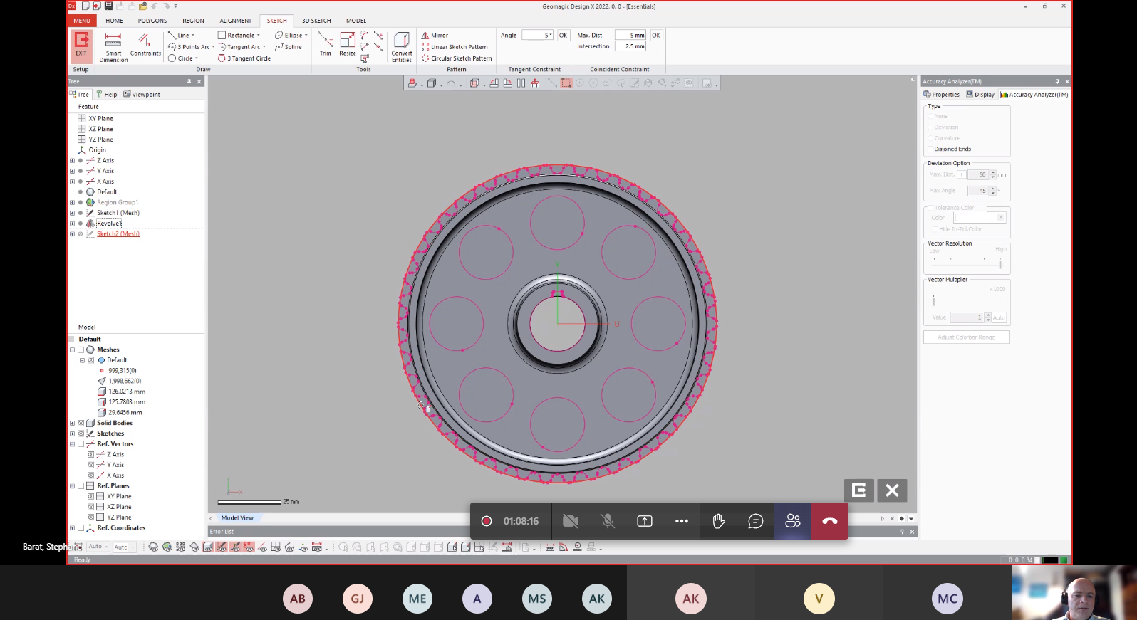Tick the Disjoined Ends checkbox
1137x620 pixels.
pyautogui.click(x=930, y=149)
